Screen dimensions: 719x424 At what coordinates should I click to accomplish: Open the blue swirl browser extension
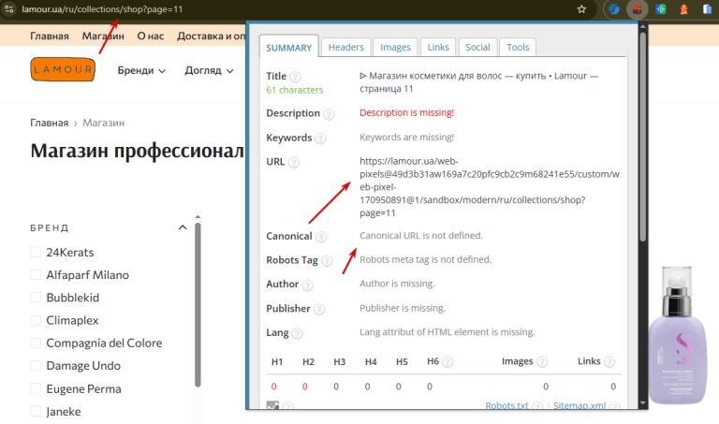point(614,9)
